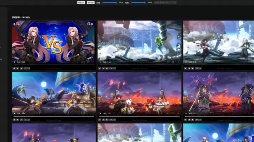Play the 3:16 sky ruins video
Image resolution: width=254 pixels, height=142 pixels.
pyautogui.click(x=100, y=62)
